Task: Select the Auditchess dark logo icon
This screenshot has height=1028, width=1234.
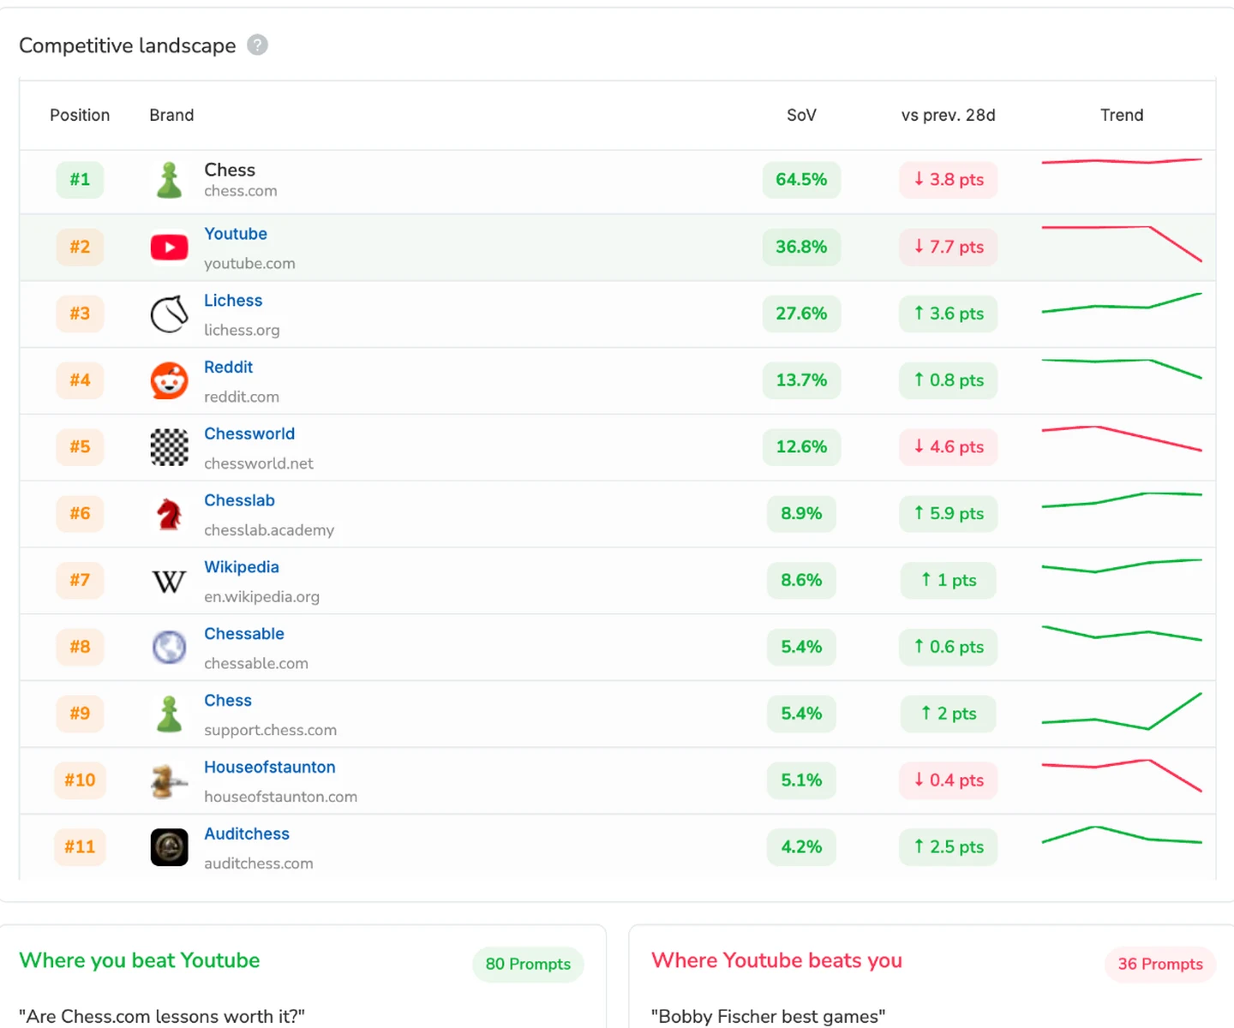Action: [x=170, y=847]
